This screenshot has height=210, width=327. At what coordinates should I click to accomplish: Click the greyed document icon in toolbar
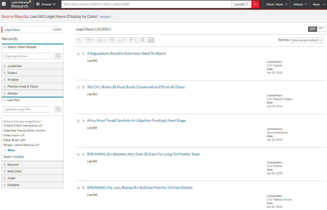151,40
